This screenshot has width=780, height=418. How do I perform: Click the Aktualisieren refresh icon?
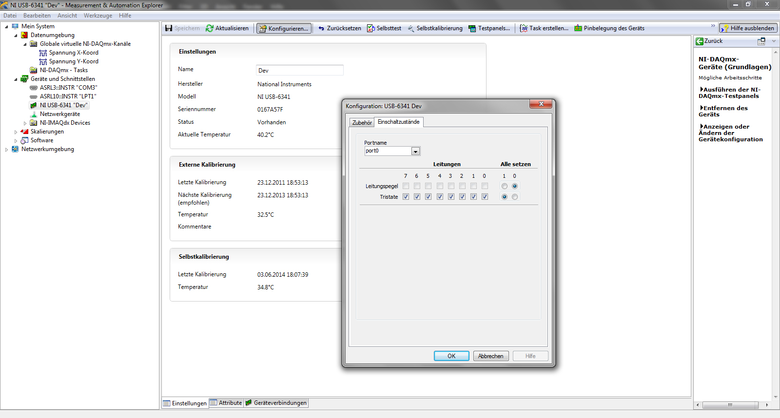click(x=210, y=28)
